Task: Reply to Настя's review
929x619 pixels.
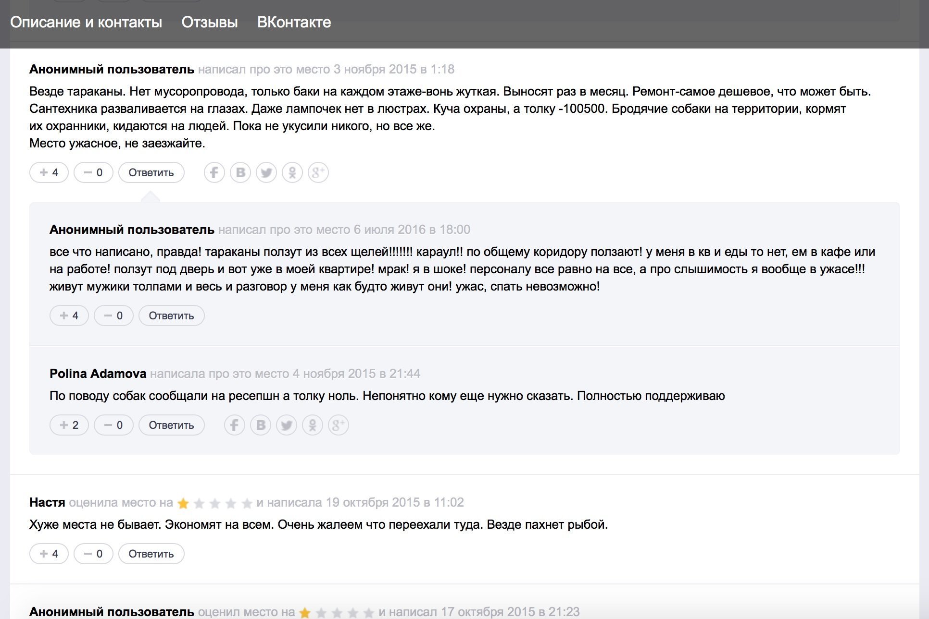Action: click(151, 554)
